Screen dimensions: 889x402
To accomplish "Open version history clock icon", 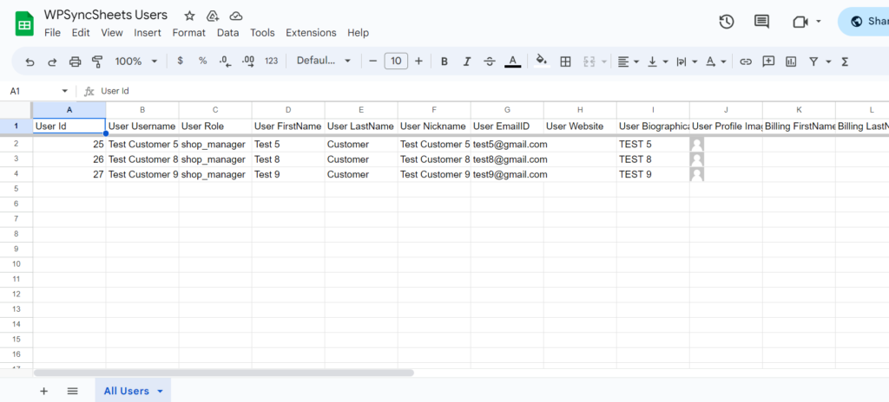I will pyautogui.click(x=727, y=22).
